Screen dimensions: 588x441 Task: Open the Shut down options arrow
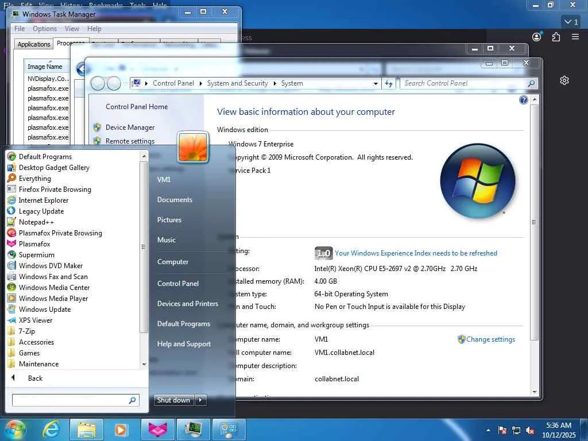200,400
